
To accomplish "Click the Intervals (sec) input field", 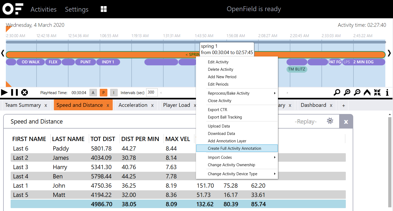I will point(152,93).
